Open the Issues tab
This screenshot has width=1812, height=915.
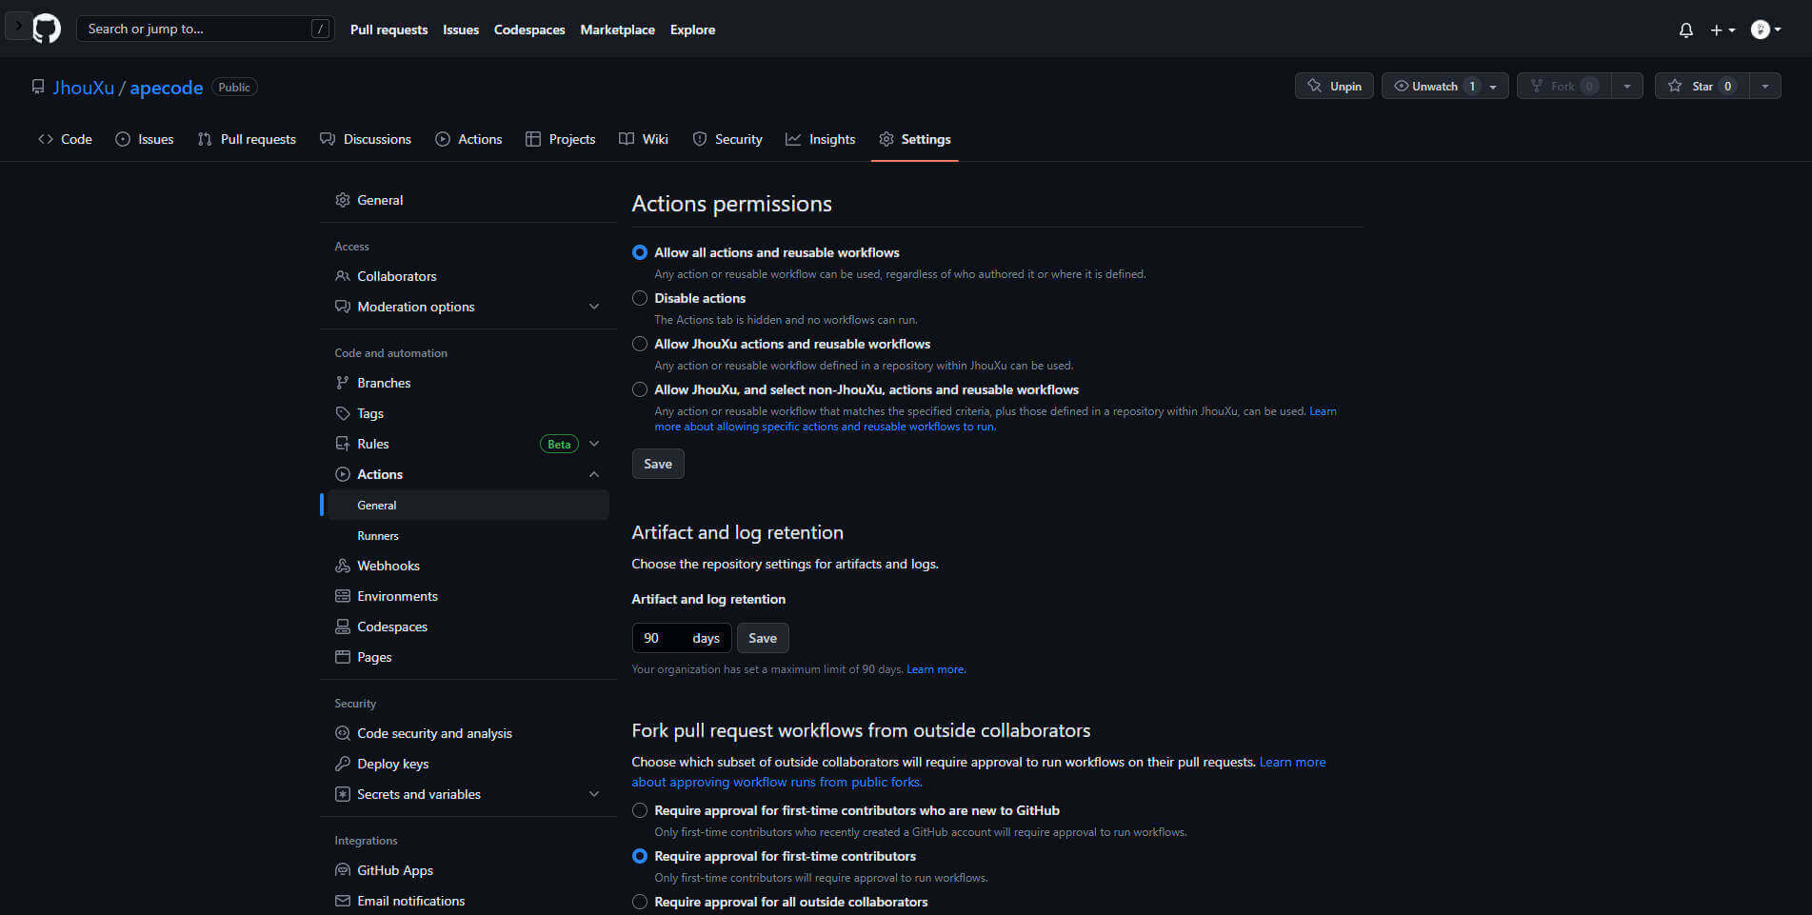(x=144, y=139)
